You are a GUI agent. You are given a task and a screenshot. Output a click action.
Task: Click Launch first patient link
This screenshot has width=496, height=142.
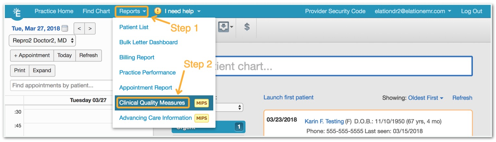coord(289,97)
